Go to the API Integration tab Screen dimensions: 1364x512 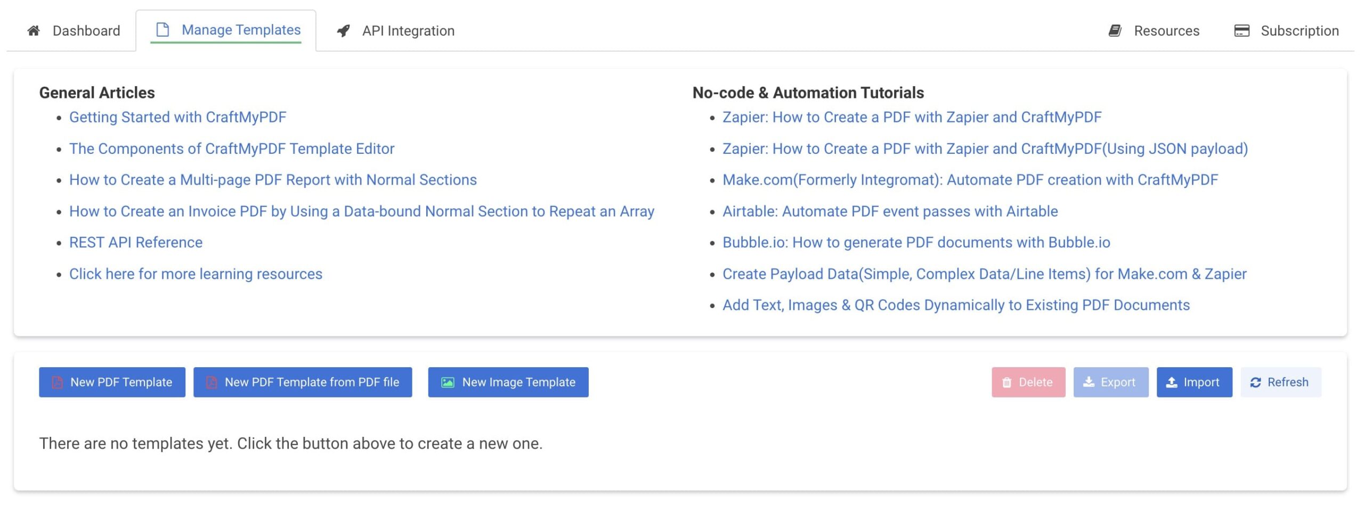pyautogui.click(x=395, y=30)
